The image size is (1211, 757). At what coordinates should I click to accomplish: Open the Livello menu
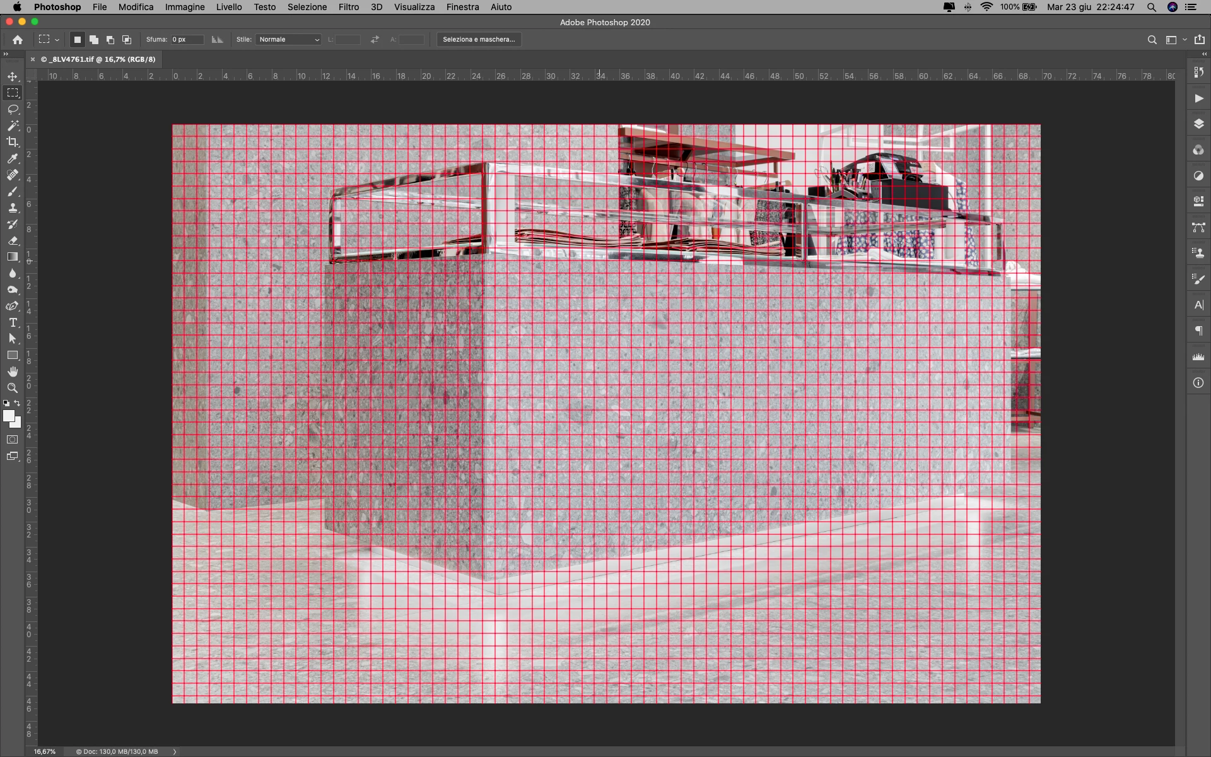[229, 7]
